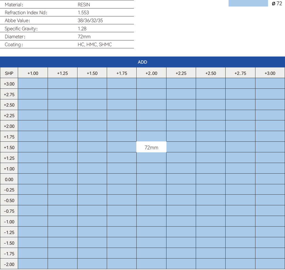
Task: Click the +2..00 ADD column header
Action: pyautogui.click(x=151, y=73)
